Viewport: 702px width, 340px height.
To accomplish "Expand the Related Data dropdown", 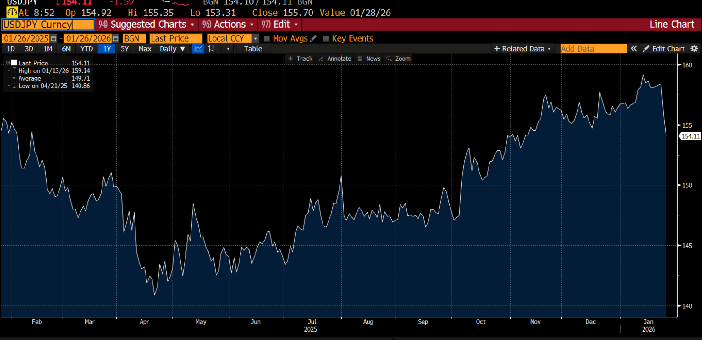I will tap(522, 49).
